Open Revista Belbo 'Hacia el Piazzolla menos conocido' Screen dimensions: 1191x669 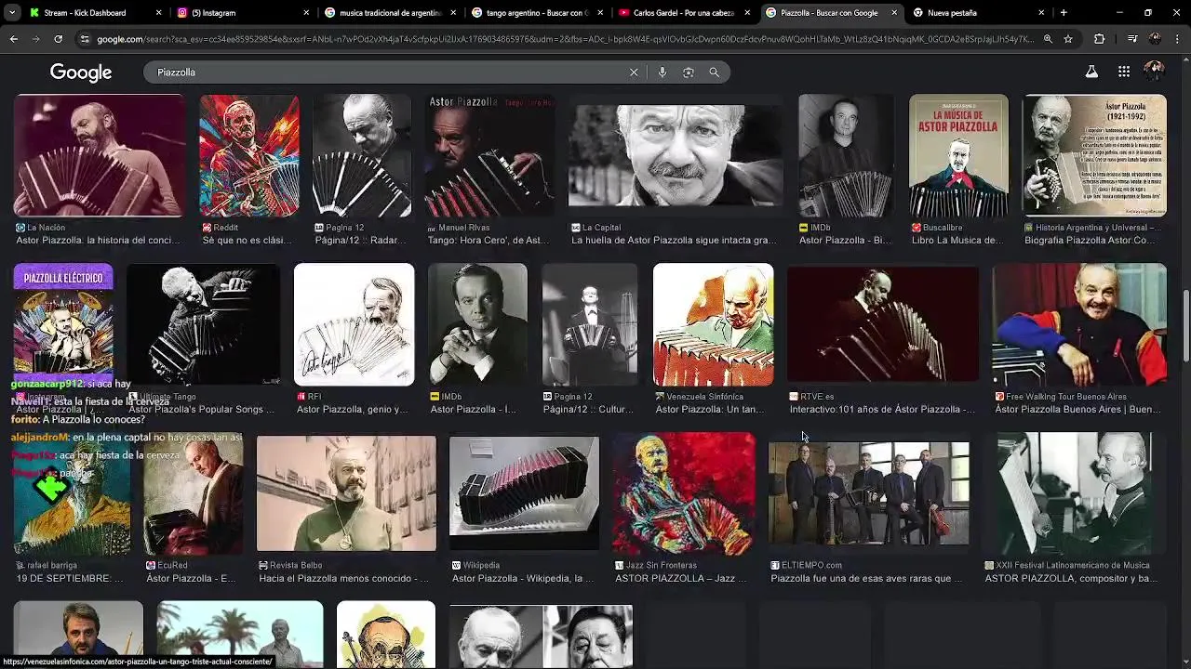(343, 578)
